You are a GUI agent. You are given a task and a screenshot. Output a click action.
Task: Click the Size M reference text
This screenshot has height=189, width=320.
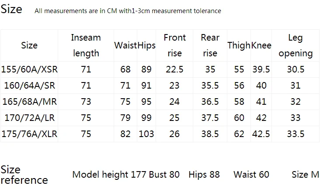coord(305,175)
